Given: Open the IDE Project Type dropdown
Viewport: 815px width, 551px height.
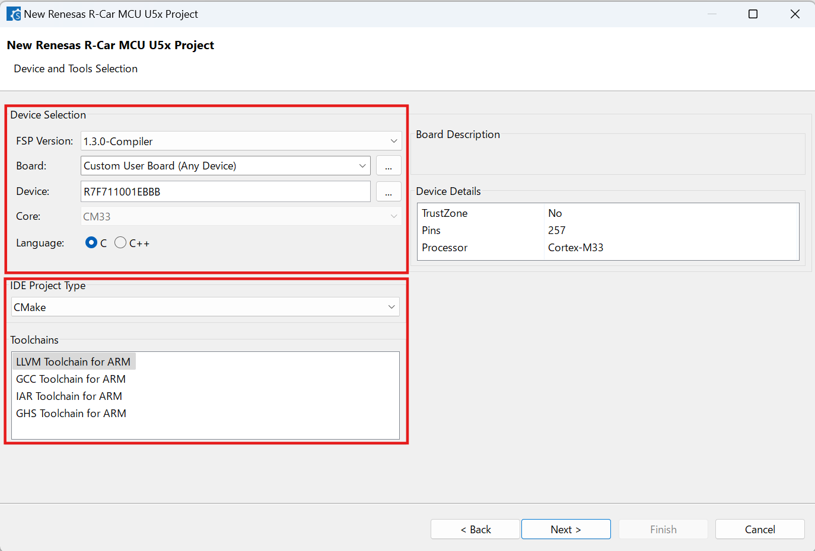Looking at the screenshot, I should click(205, 307).
